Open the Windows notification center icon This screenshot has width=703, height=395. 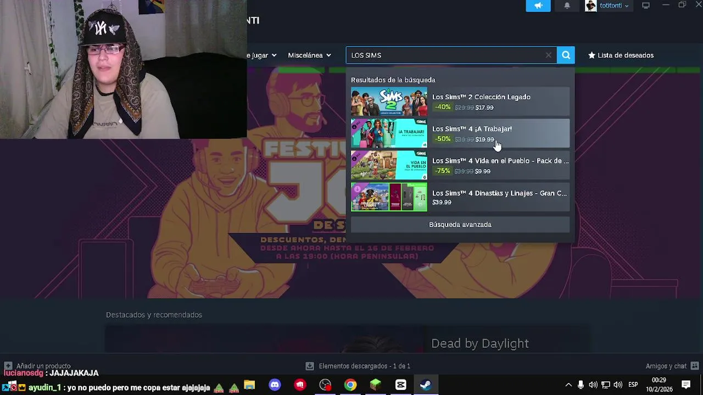[x=686, y=385]
